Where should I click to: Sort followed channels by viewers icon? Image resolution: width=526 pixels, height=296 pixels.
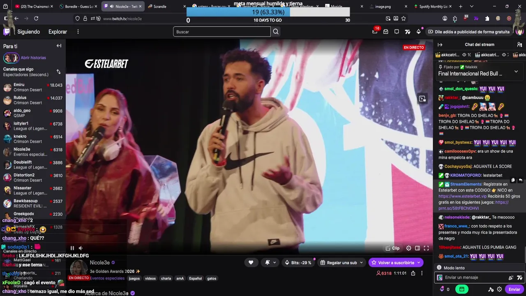tap(58, 72)
